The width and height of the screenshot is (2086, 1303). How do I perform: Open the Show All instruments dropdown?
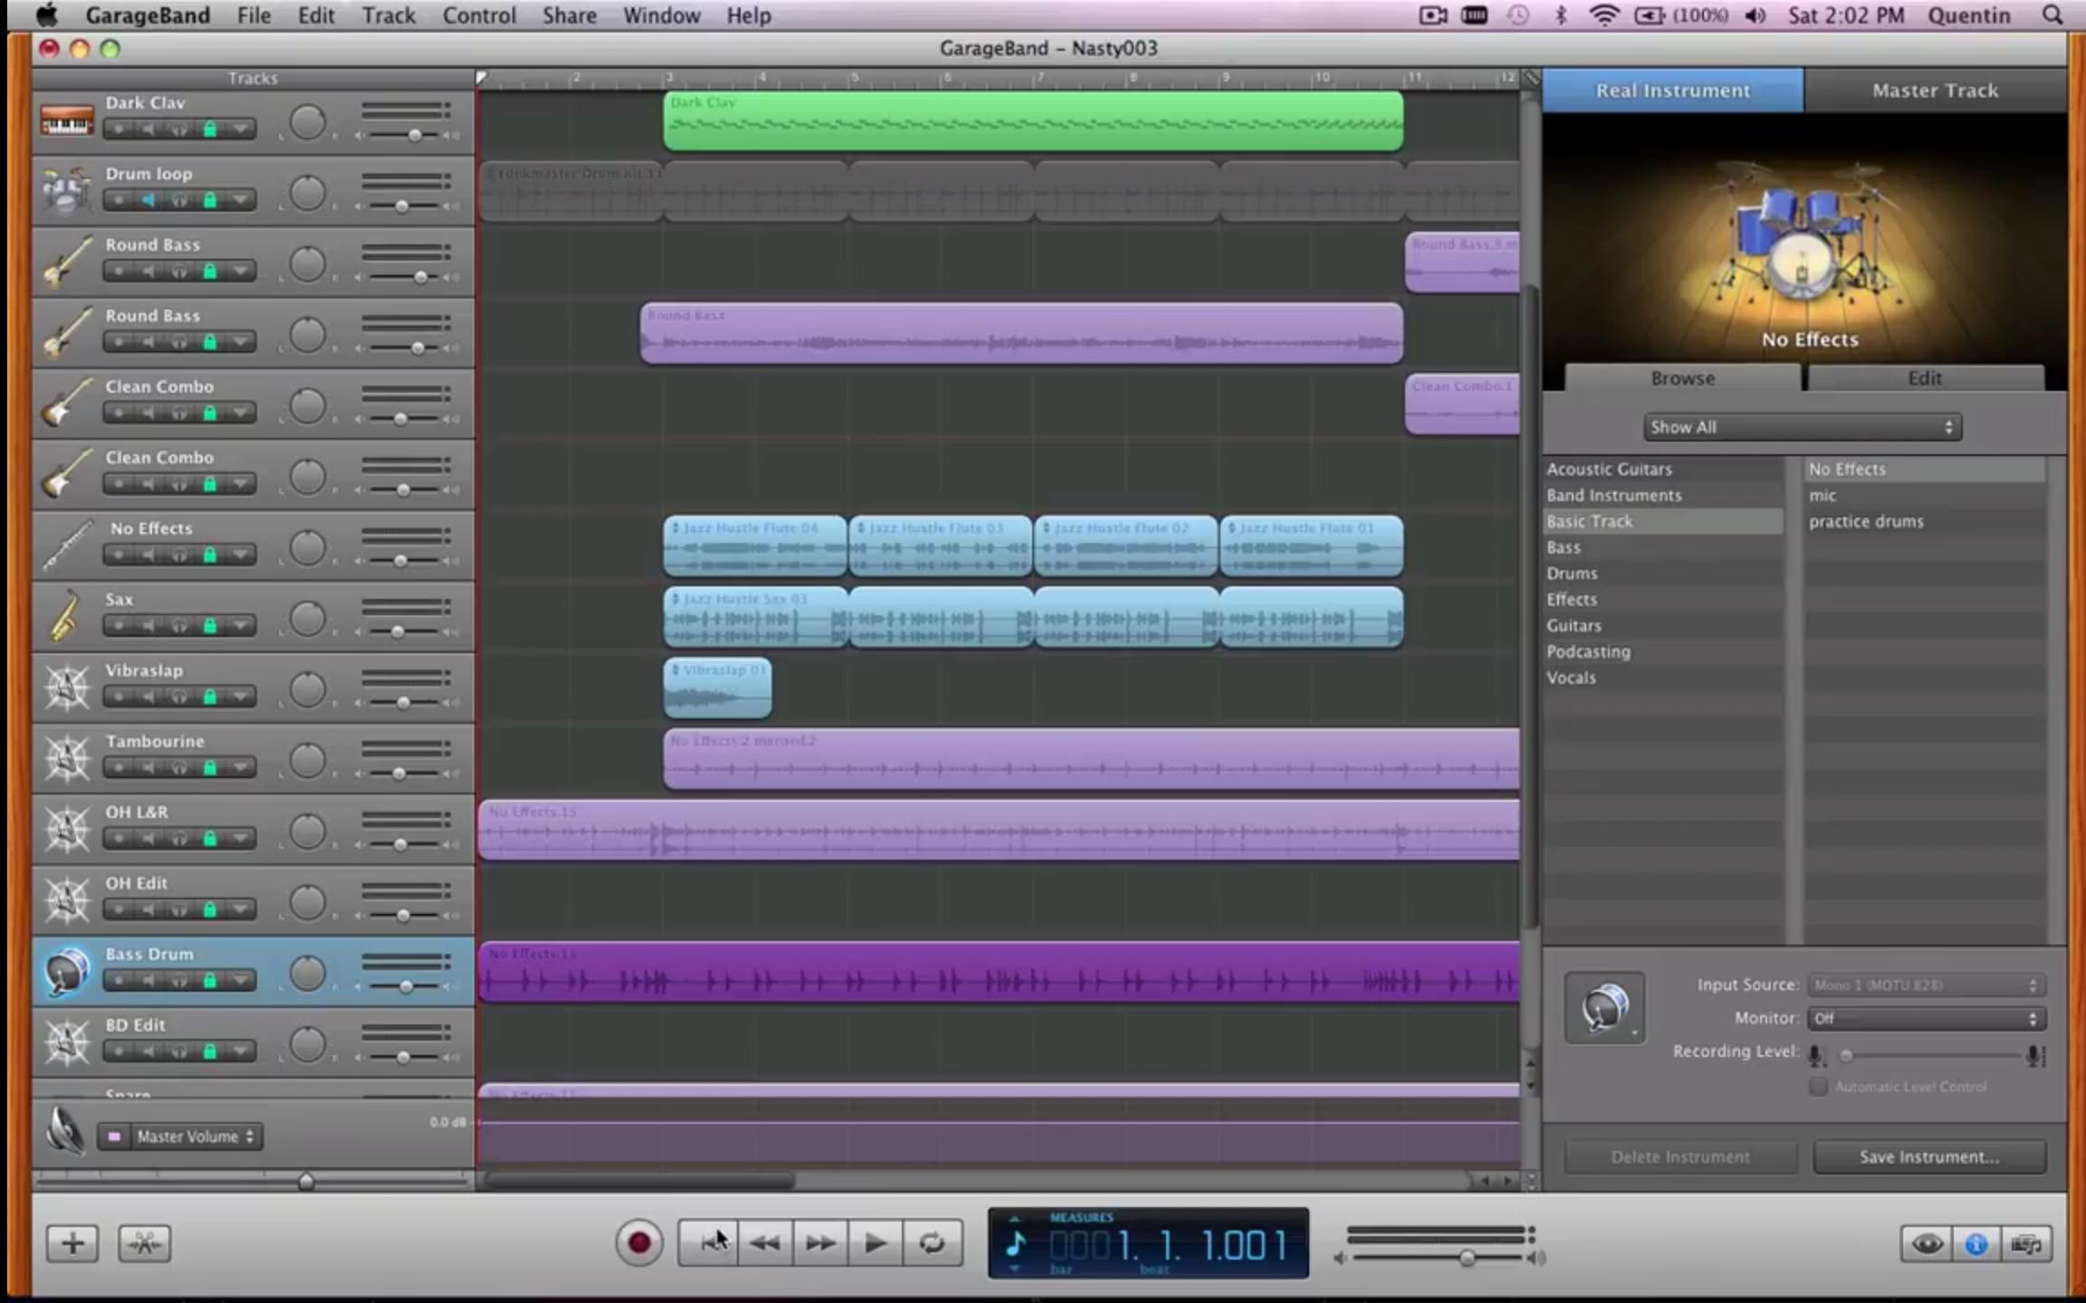tap(1799, 426)
